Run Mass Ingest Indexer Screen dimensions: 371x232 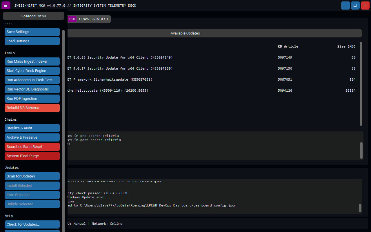(32, 61)
